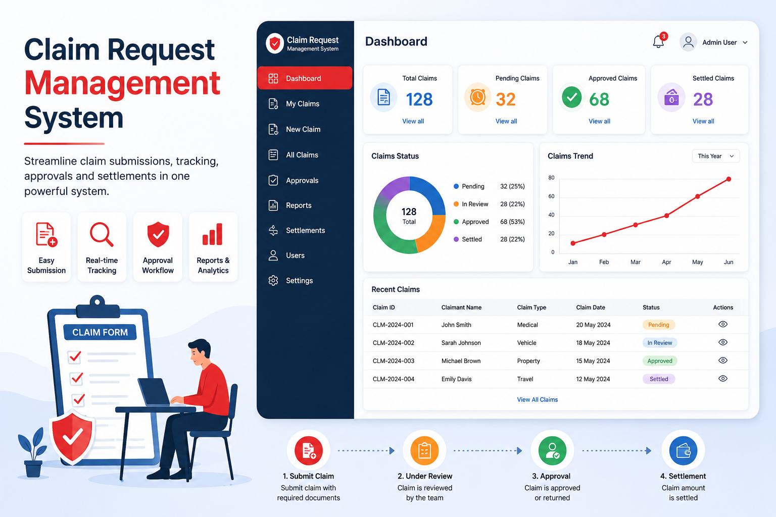The width and height of the screenshot is (776, 517).
Task: Click the Submit Claim step icon
Action: [x=309, y=450]
